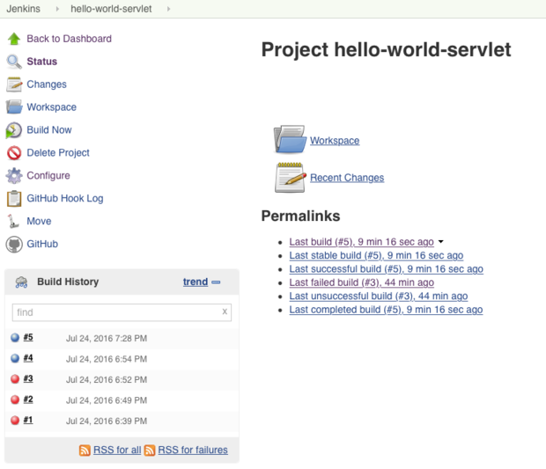
Task: Click the Jul 24, 2016 6:52 PM timestamp
Action: pos(107,380)
